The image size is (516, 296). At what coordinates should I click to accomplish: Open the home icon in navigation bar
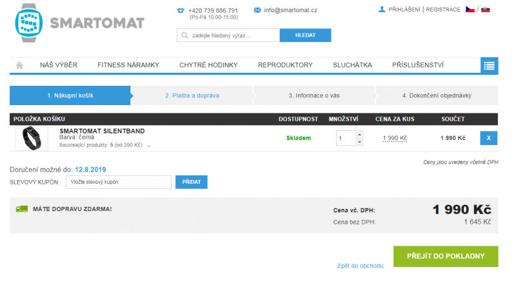[x=19, y=65]
